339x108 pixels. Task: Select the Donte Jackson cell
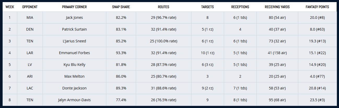click(74, 88)
